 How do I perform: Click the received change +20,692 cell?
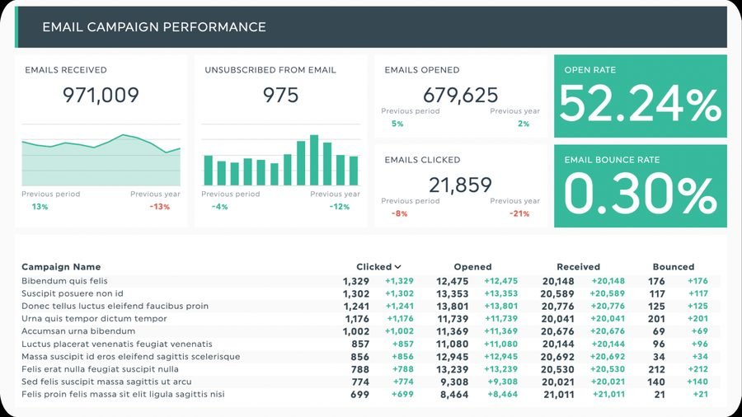pyautogui.click(x=608, y=357)
